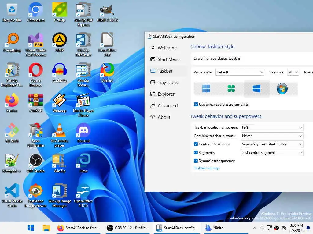Open File Explorer from the taskbar
This screenshot has width=313, height=234.
point(46,228)
